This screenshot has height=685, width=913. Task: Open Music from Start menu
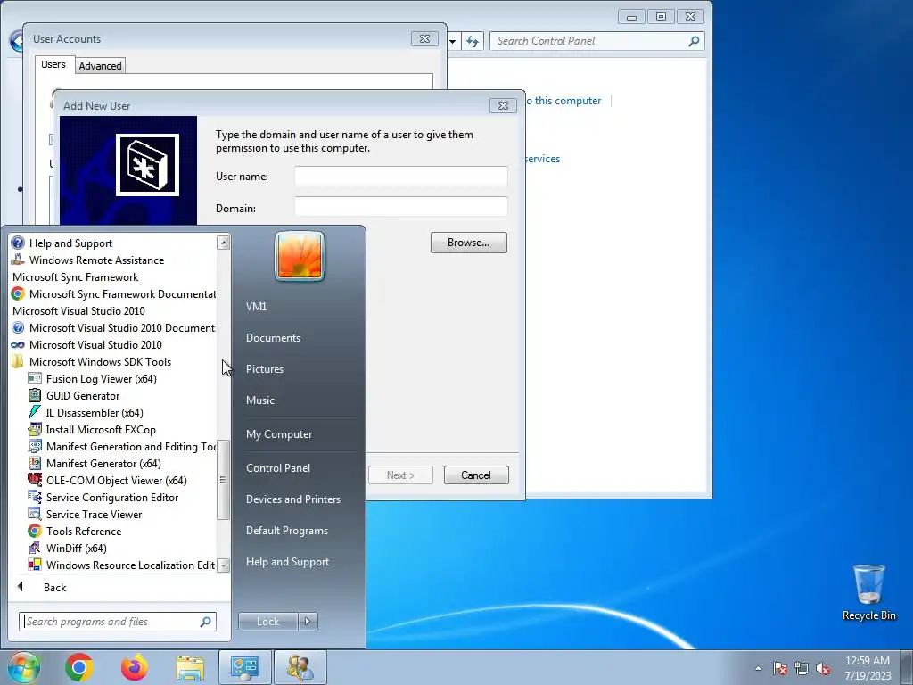click(x=259, y=400)
